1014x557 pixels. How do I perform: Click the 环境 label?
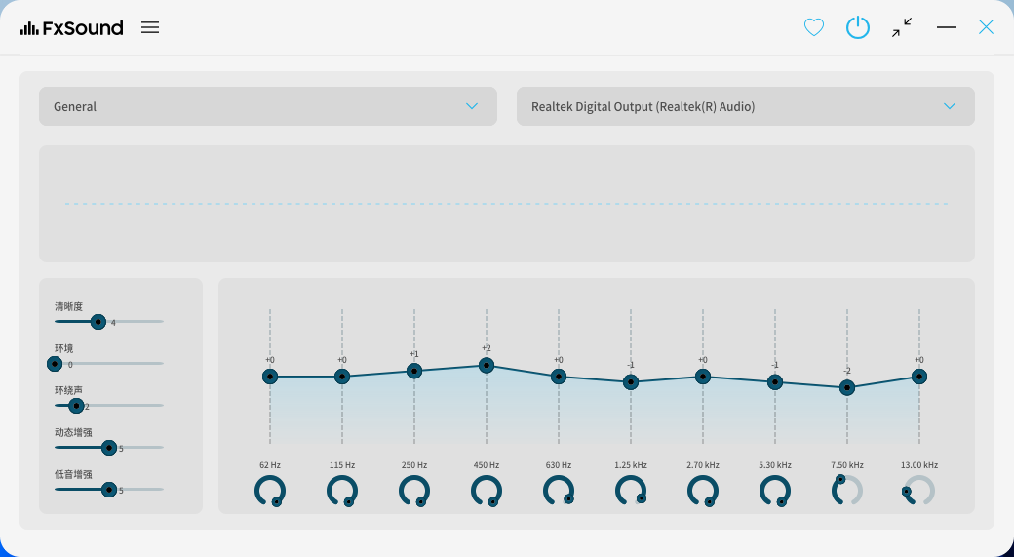pyautogui.click(x=64, y=348)
